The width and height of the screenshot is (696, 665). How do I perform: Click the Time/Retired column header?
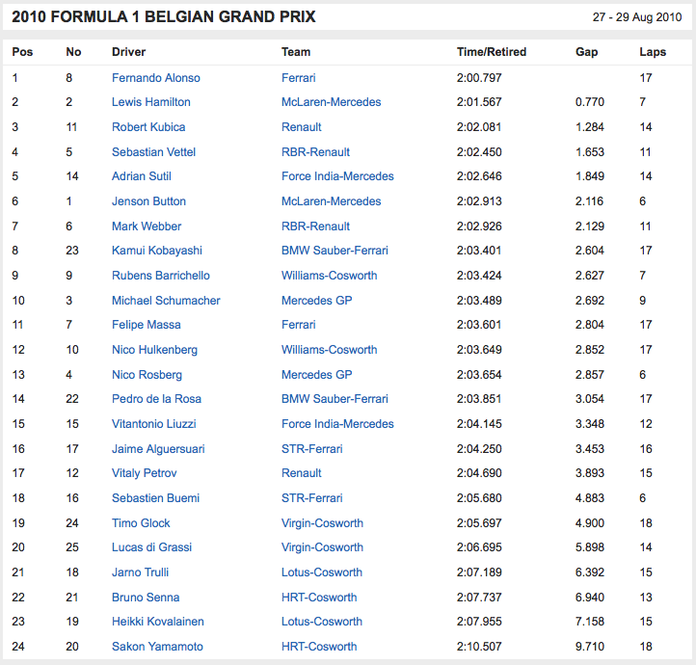click(x=491, y=52)
